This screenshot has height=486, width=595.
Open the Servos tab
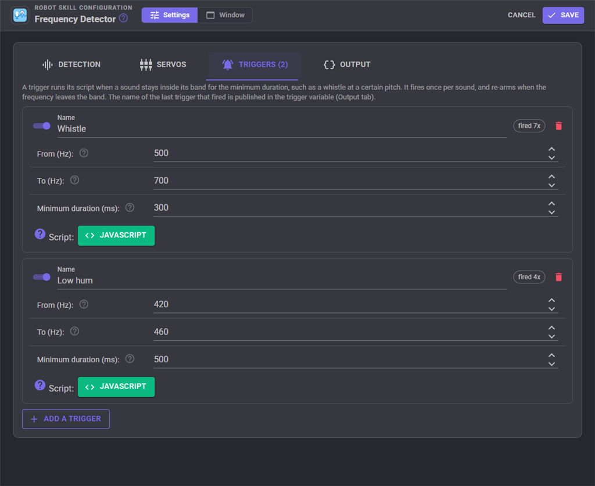coord(163,64)
